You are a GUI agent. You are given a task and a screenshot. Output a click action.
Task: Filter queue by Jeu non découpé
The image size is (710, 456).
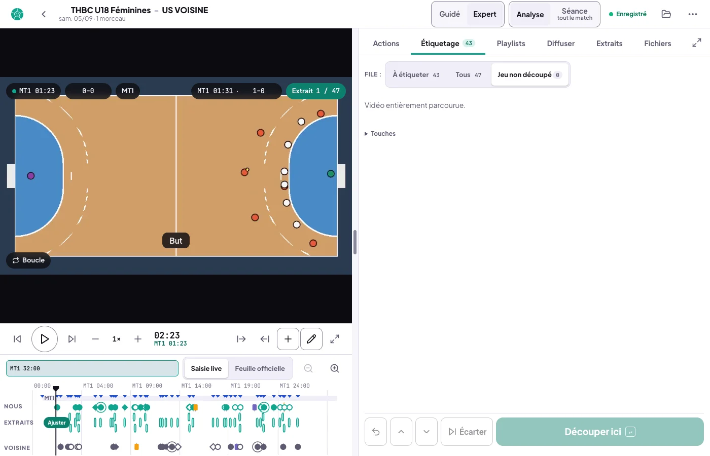tap(529, 74)
